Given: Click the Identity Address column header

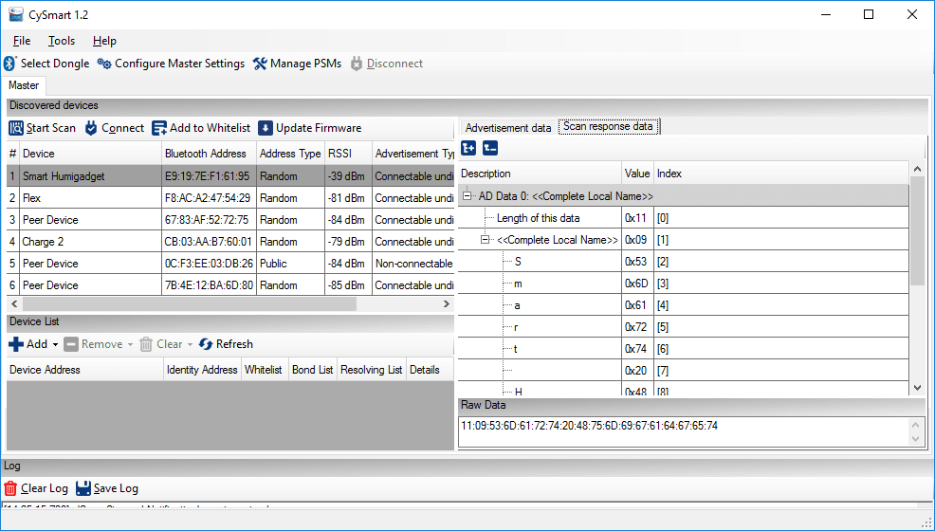Looking at the screenshot, I should 202,370.
